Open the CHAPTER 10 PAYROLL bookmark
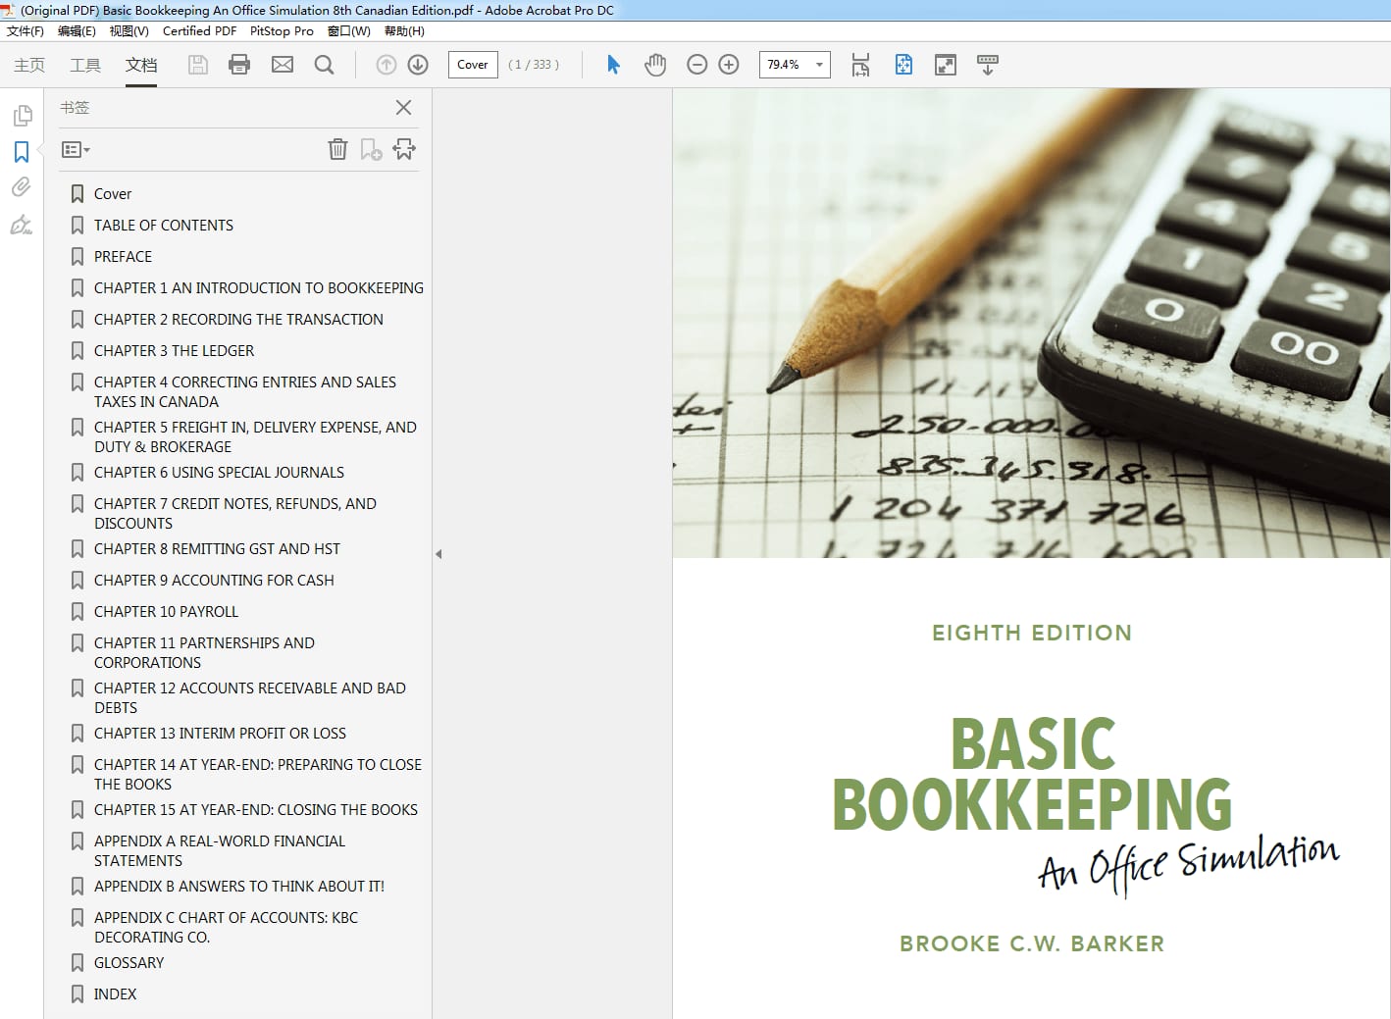Image resolution: width=1391 pixels, height=1019 pixels. coord(166,612)
